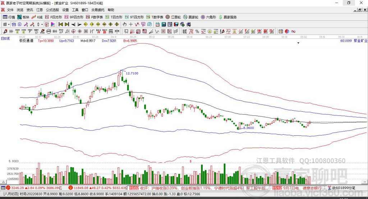Click the gold coin 金 icon

(x=210, y=32)
